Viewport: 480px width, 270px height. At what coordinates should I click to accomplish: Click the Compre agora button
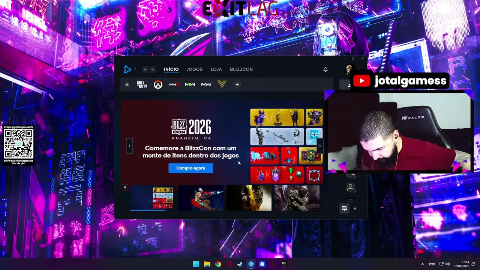[x=190, y=168]
